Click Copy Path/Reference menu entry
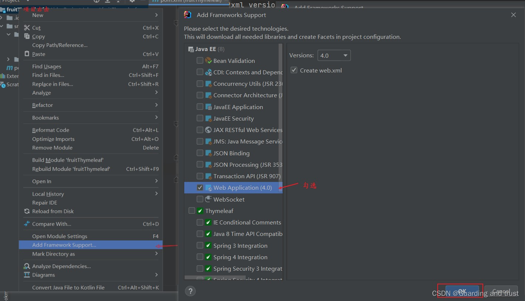This screenshot has width=525, height=301. [91, 45]
